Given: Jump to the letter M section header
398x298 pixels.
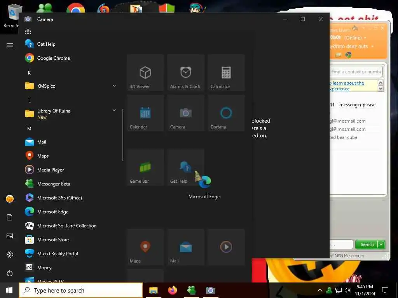Looking at the screenshot, I should point(30,129).
